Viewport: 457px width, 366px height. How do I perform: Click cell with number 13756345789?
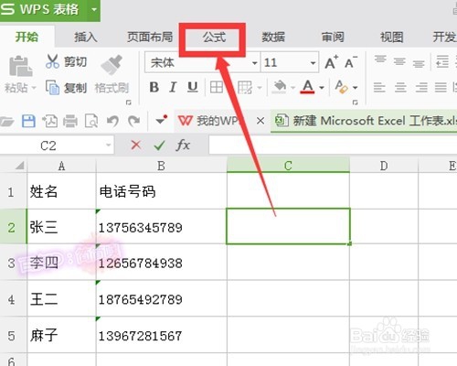[161, 227]
